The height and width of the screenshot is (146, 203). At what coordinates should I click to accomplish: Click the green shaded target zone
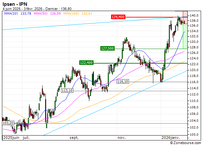click(x=185, y=36)
